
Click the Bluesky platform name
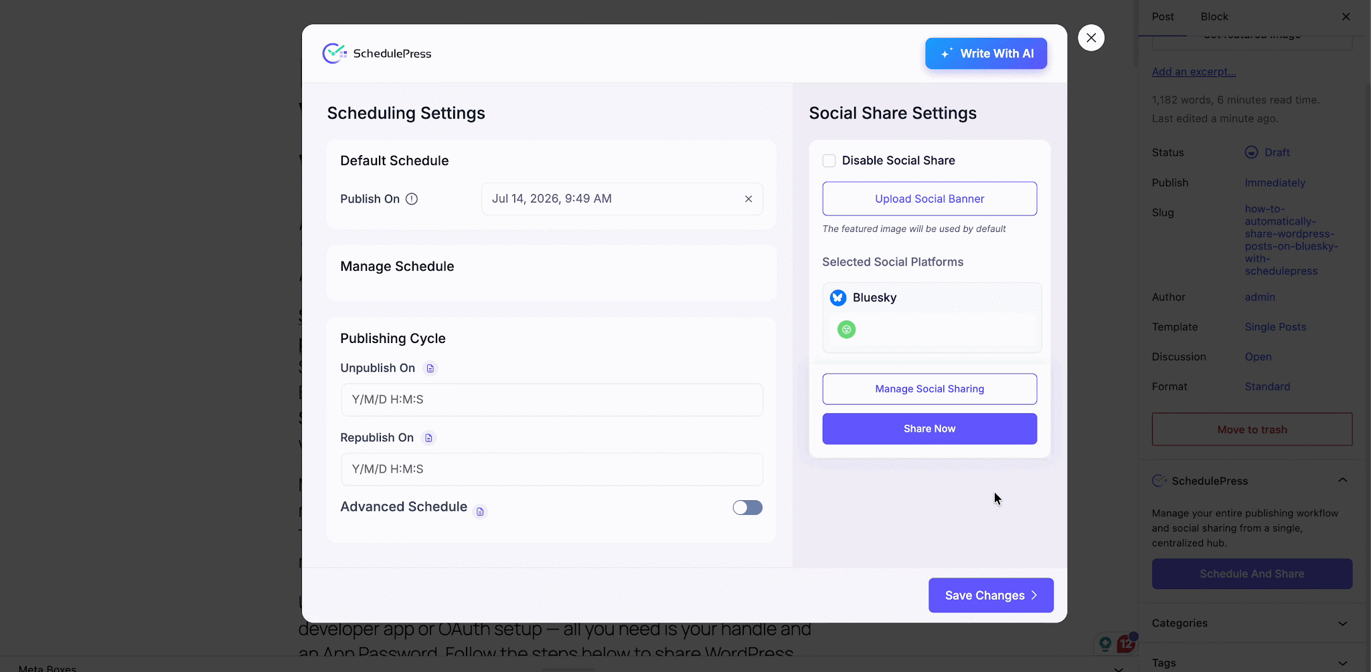(x=874, y=298)
